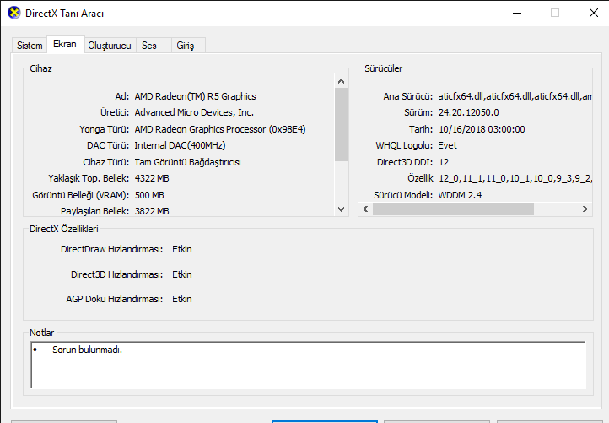Click the Cihaz vertical scrollbar thumb
The image size is (609, 423).
pos(341,124)
